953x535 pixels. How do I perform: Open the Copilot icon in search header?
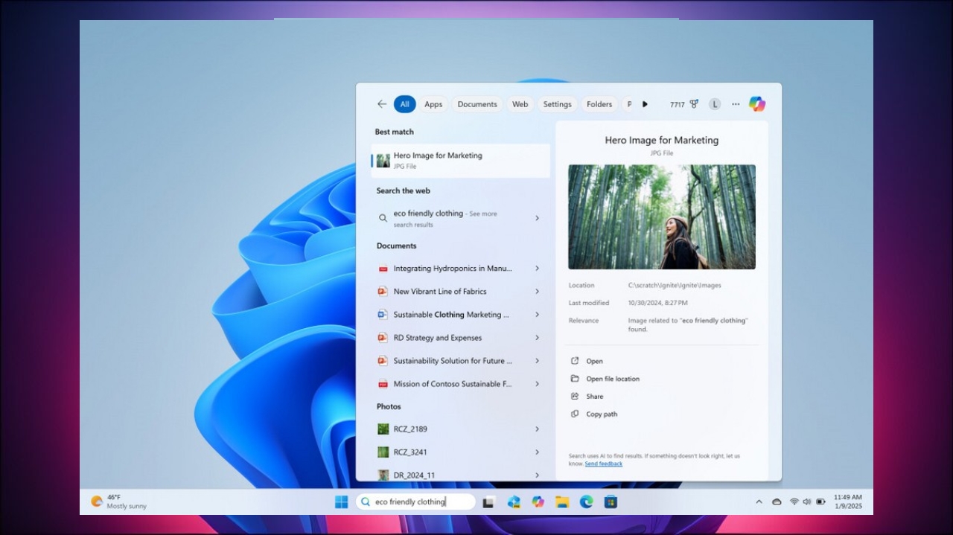click(756, 103)
